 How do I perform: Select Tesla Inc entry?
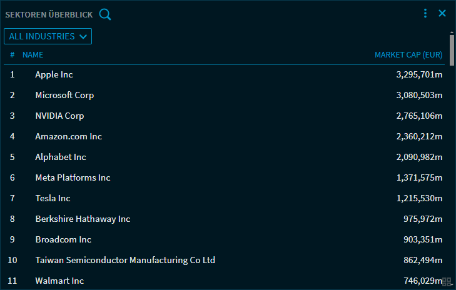pos(53,198)
